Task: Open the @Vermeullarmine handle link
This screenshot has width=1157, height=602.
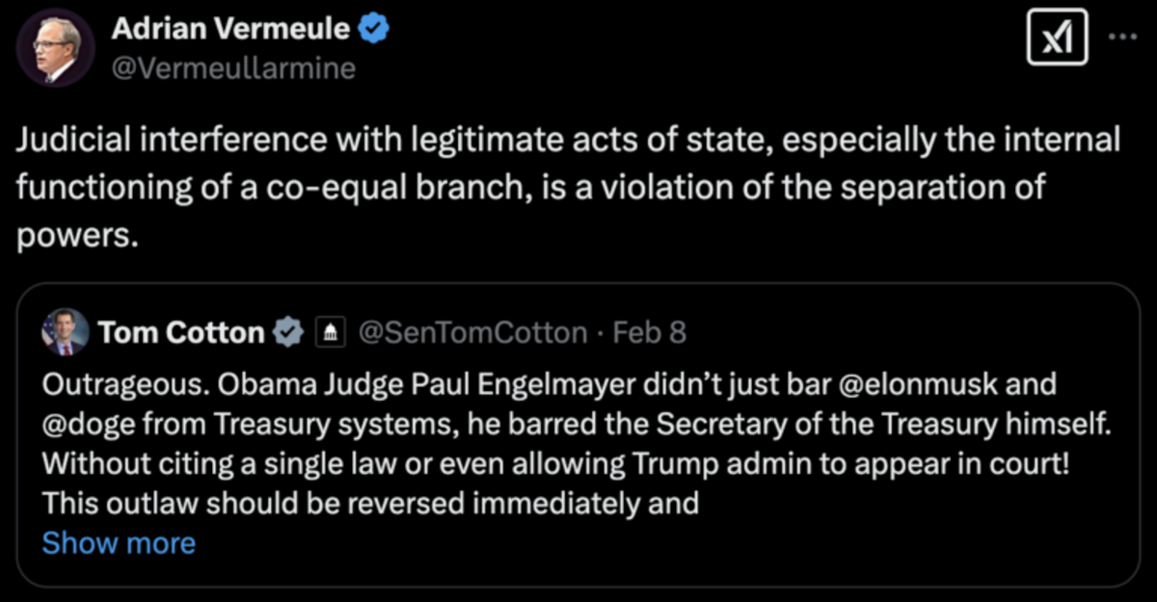Action: click(x=234, y=68)
